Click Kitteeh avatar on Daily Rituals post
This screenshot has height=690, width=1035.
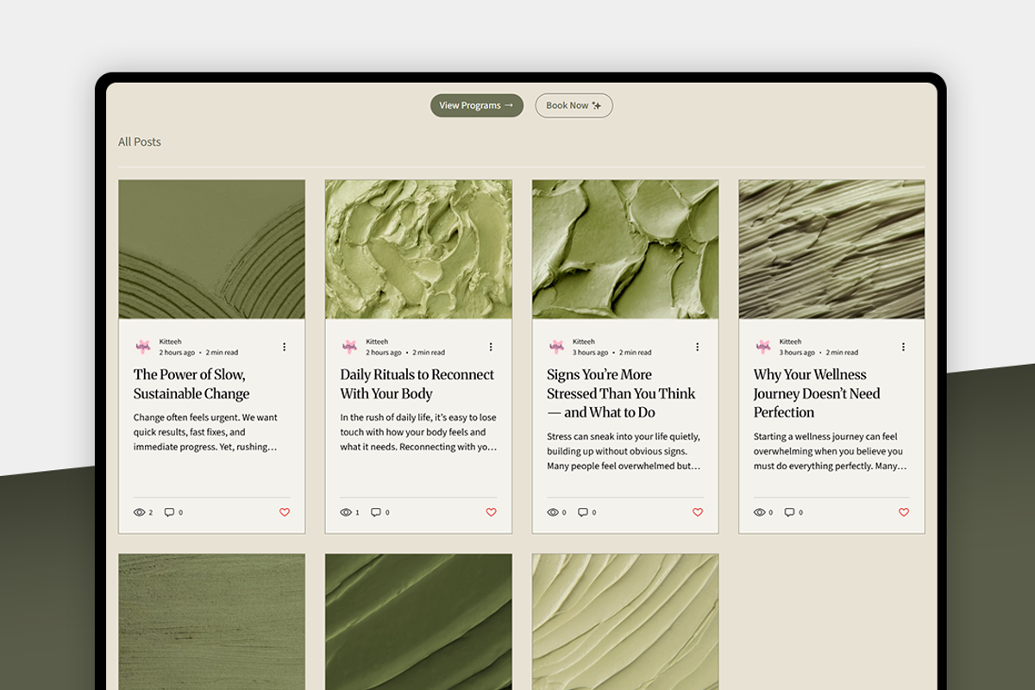tap(349, 347)
